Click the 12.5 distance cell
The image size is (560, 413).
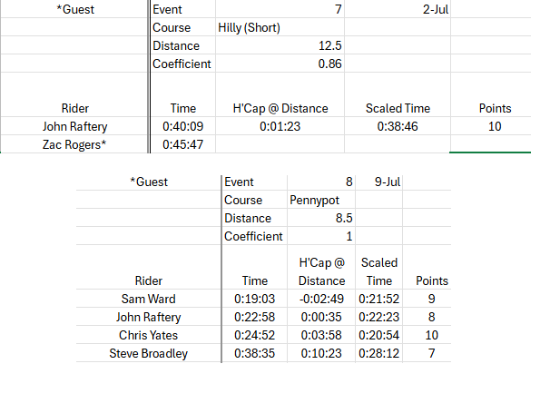click(280, 45)
